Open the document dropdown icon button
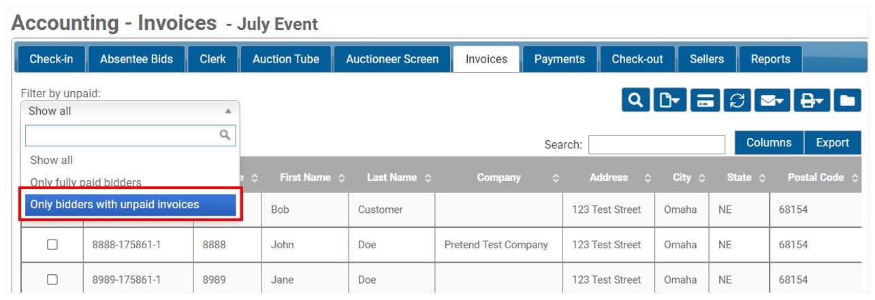Image resolution: width=875 pixels, height=300 pixels. pos(670,101)
